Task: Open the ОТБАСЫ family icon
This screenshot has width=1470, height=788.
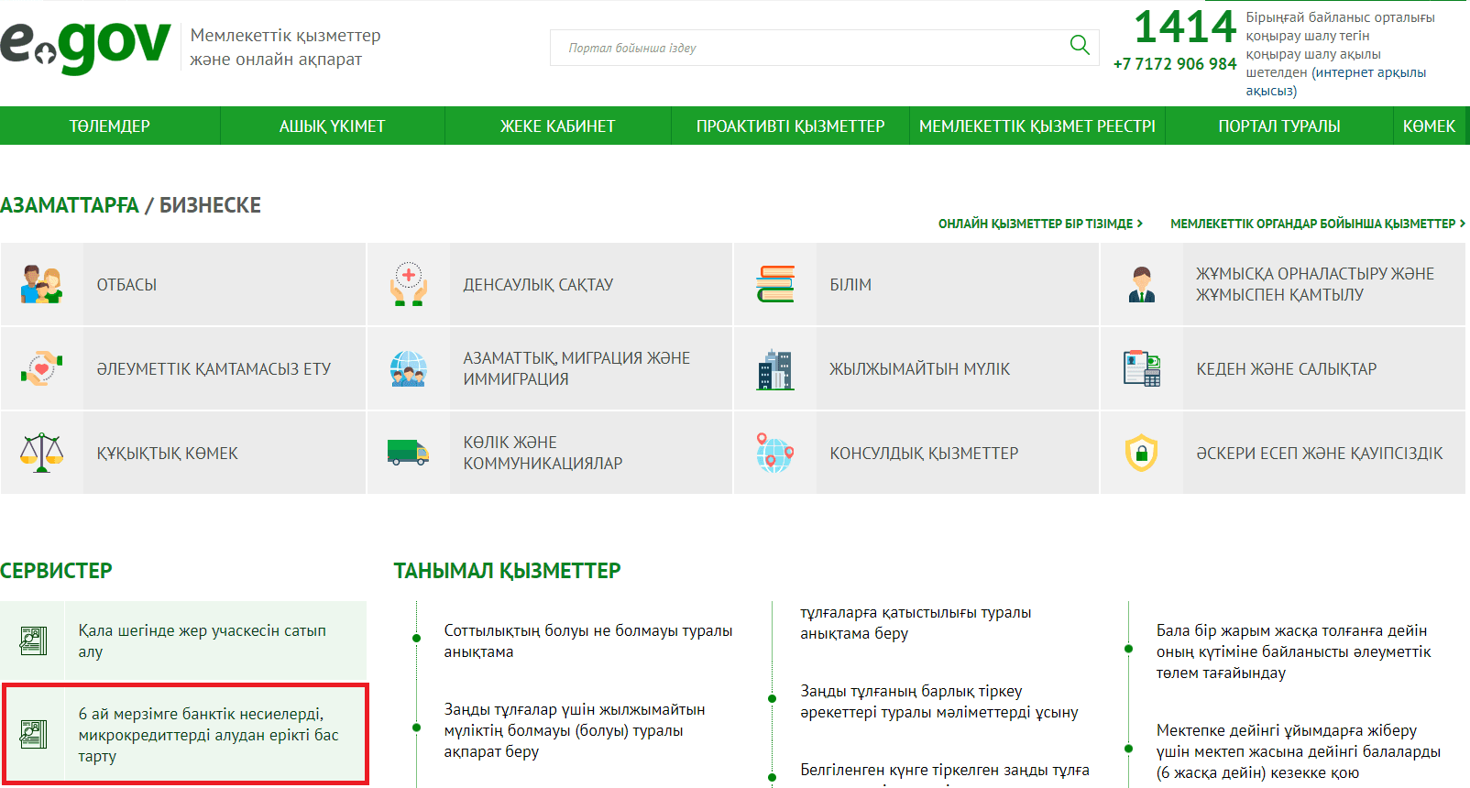Action: click(x=41, y=285)
